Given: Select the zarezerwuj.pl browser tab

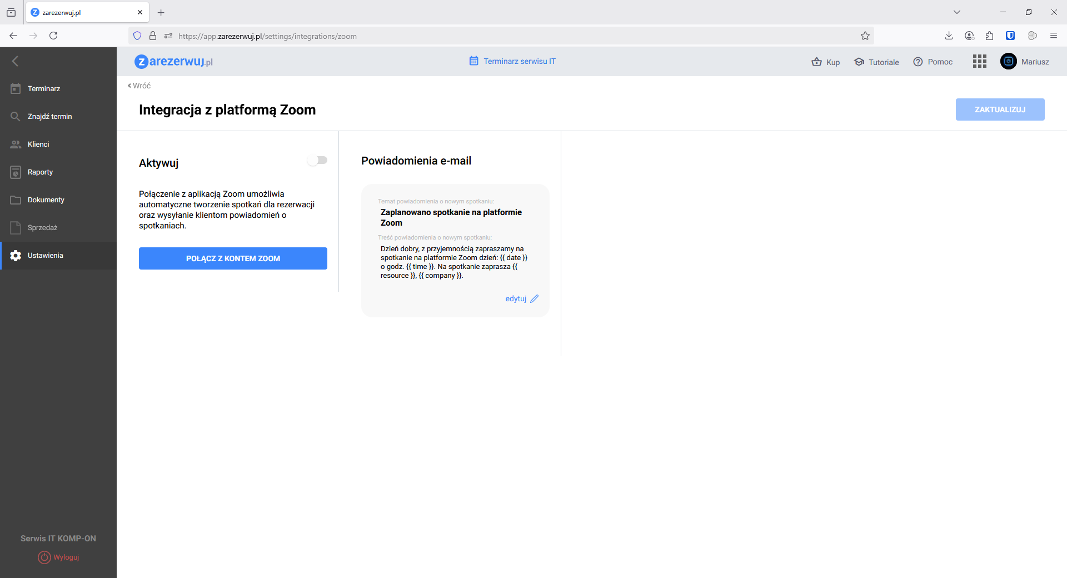Looking at the screenshot, I should [x=87, y=12].
